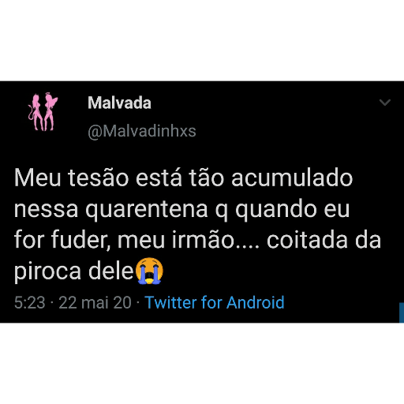
Task: Open the Malvada display name
Action: pos(119,103)
